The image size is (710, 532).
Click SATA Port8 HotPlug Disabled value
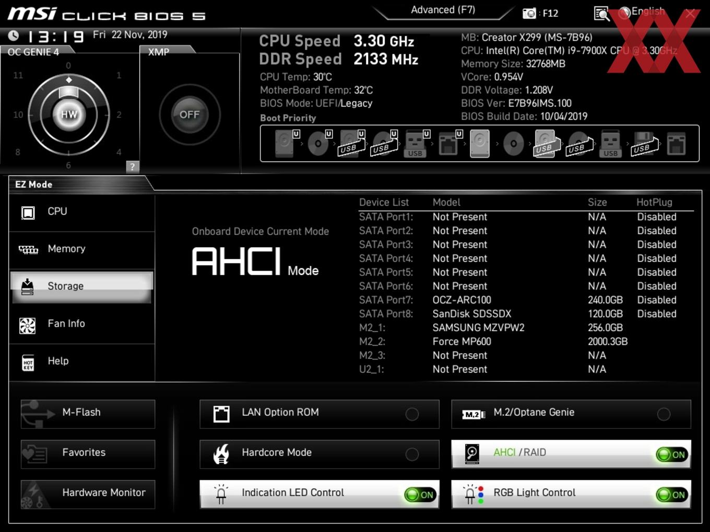click(657, 314)
